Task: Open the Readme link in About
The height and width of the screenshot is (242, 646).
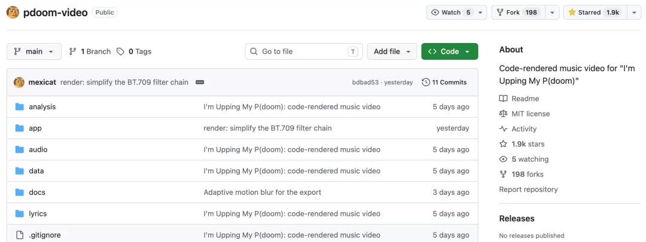Action: click(x=519, y=99)
